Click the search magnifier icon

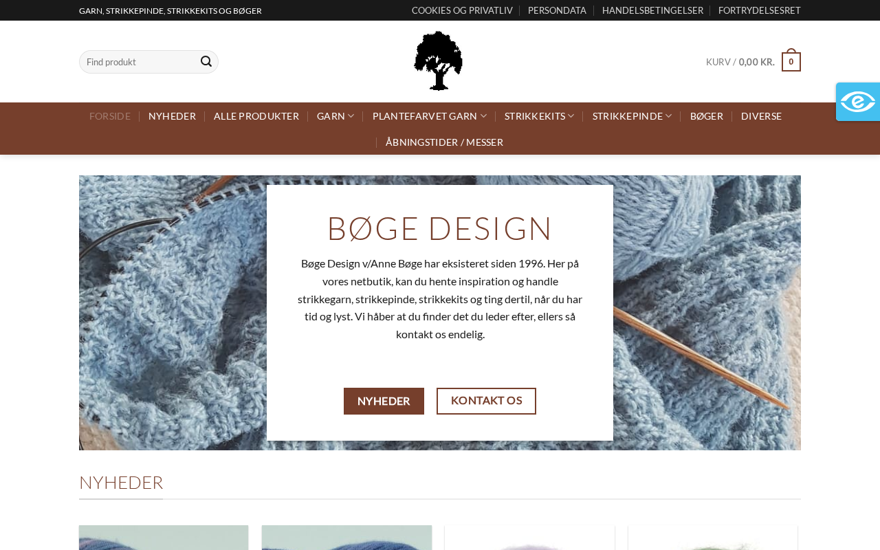(x=206, y=62)
